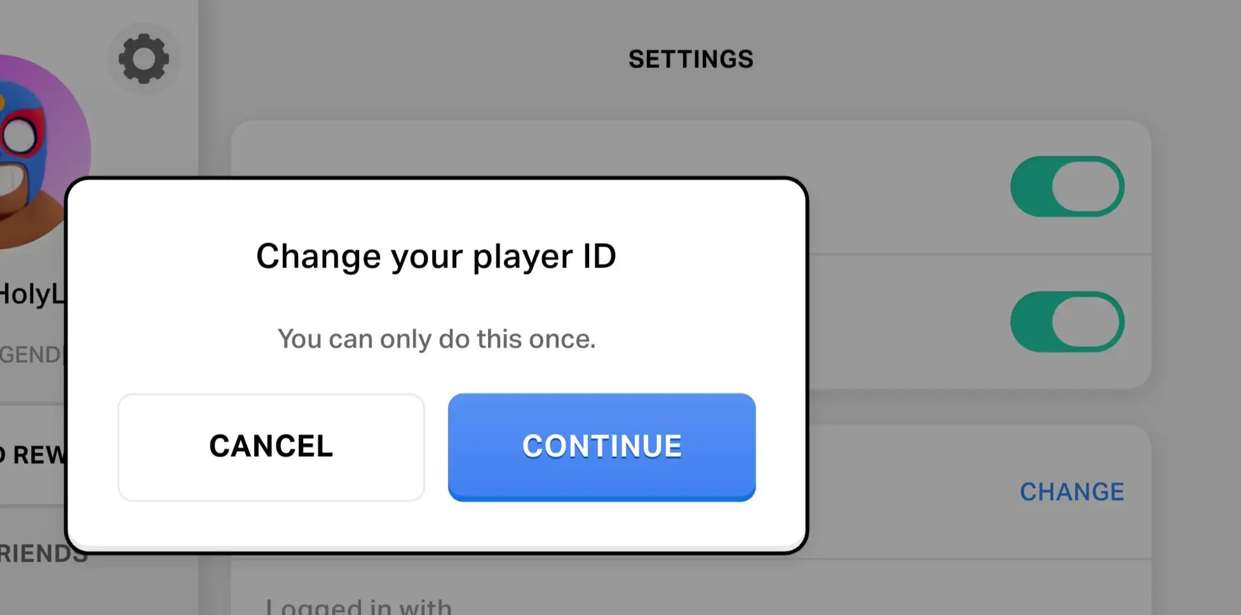Select the HolyL username under the avatar
The width and height of the screenshot is (1241, 615).
32,294
